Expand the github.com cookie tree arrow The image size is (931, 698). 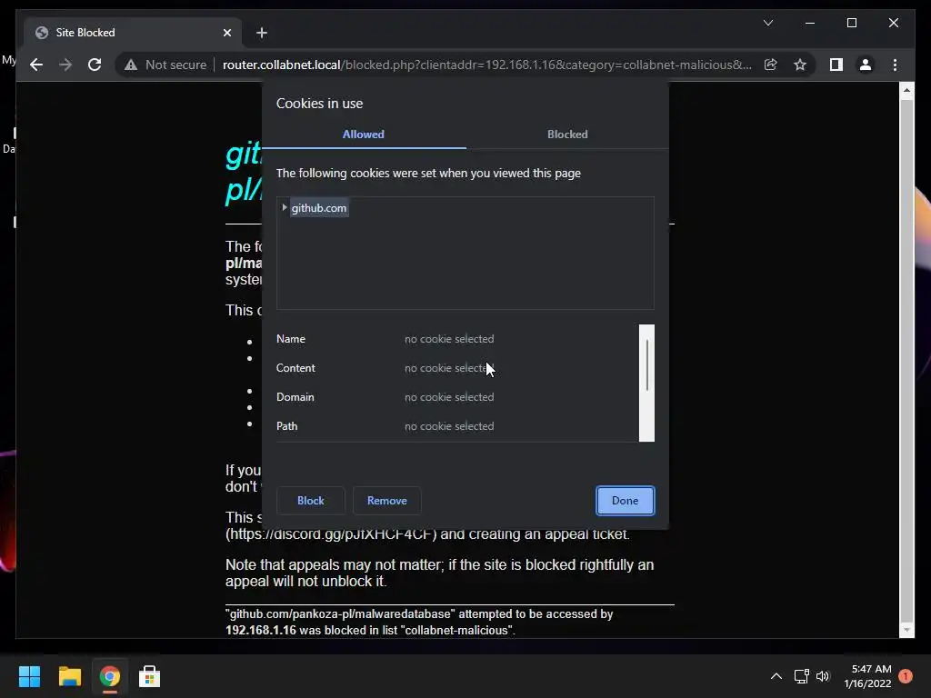pos(285,207)
